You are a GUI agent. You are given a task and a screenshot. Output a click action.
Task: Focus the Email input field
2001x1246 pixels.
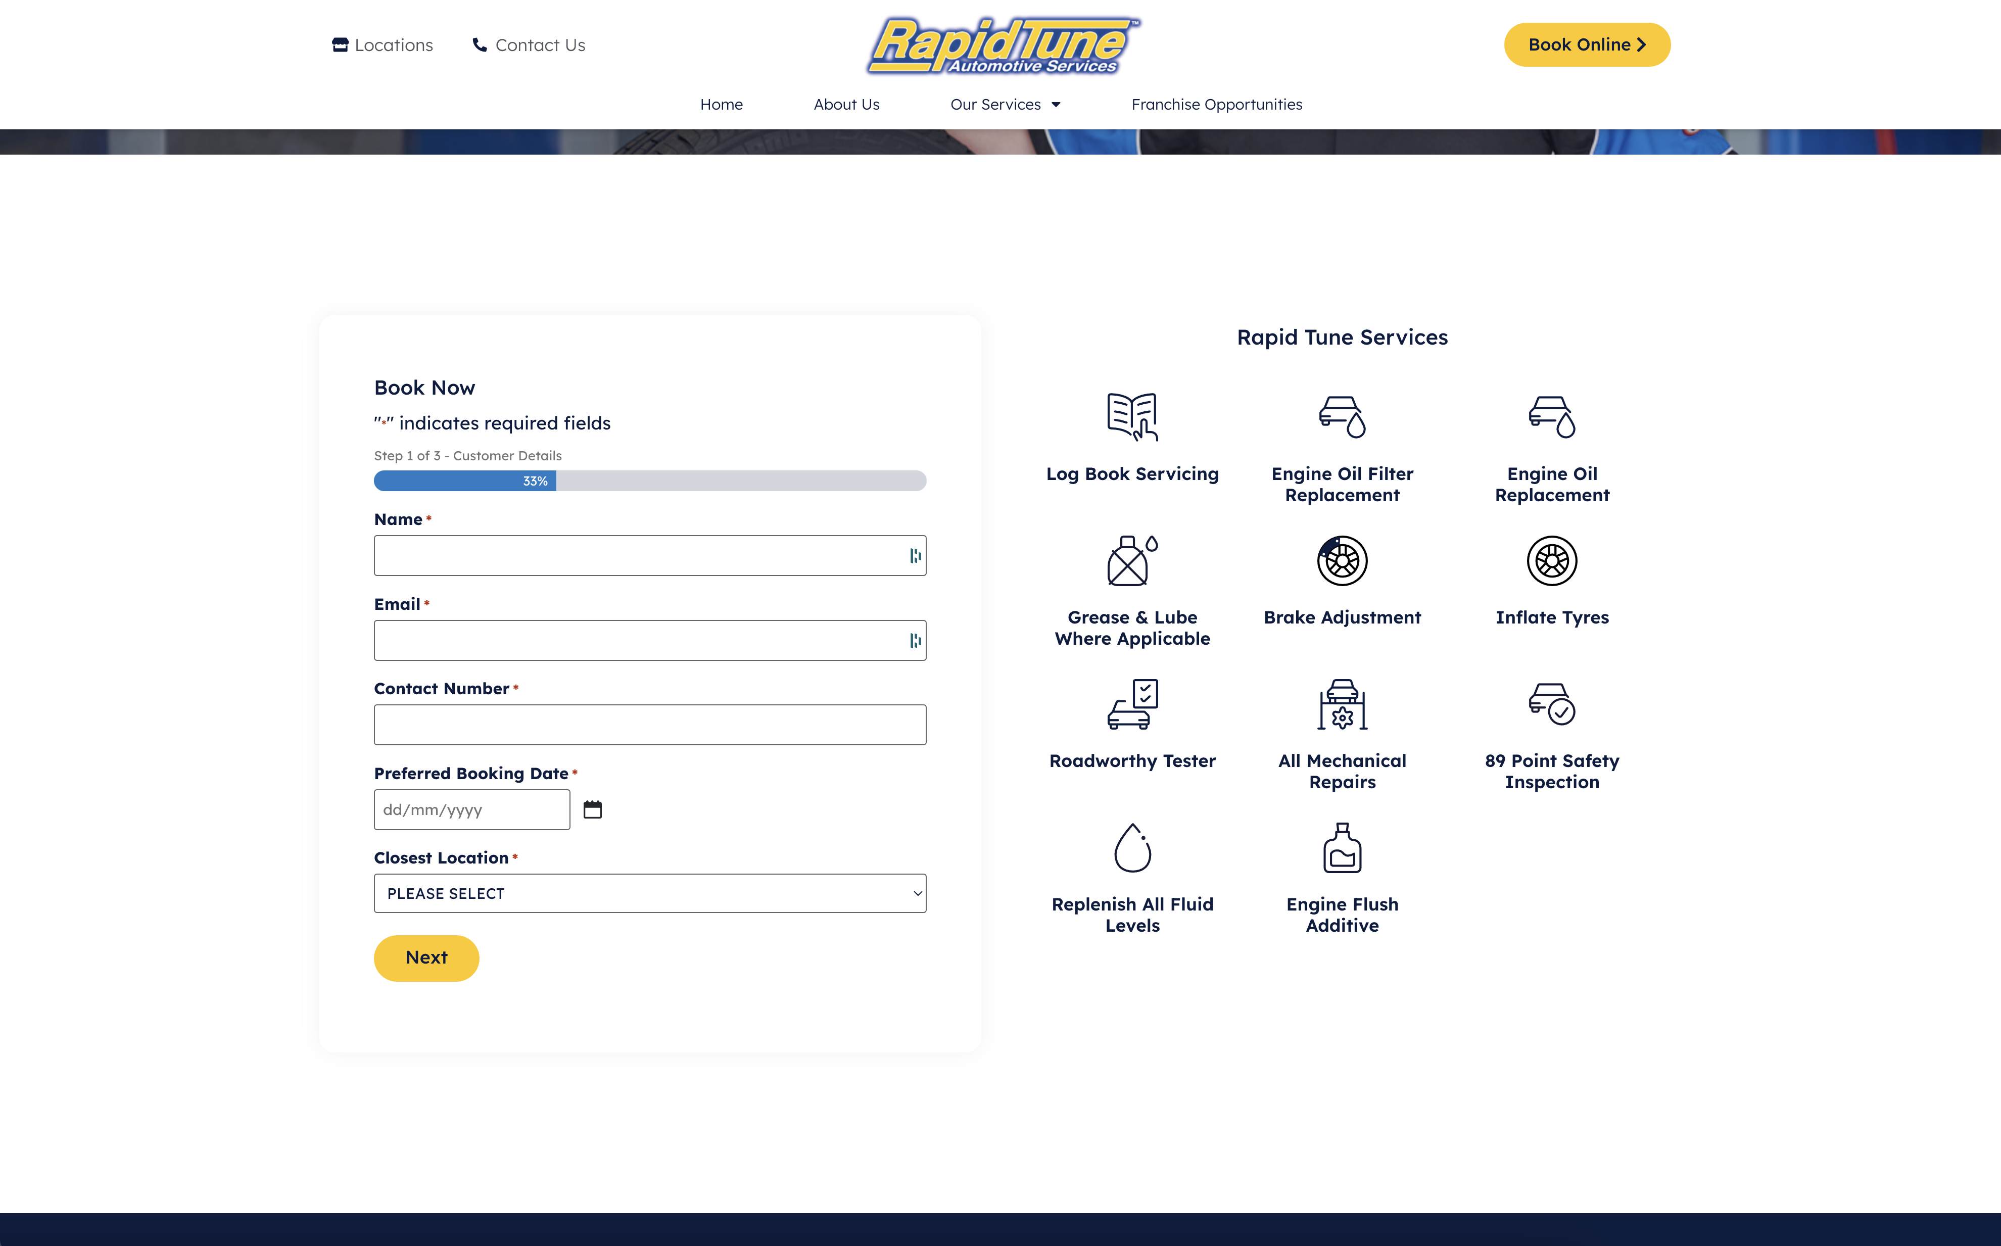[x=649, y=640]
